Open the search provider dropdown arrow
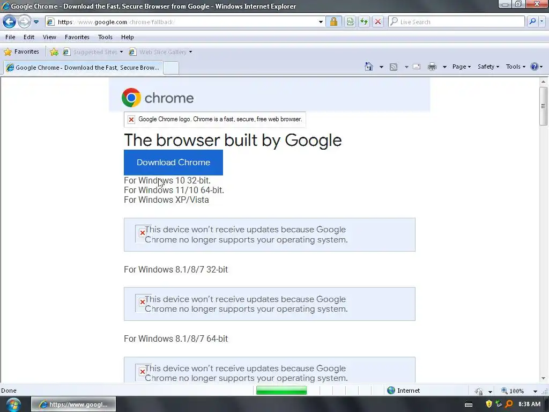 (x=542, y=21)
